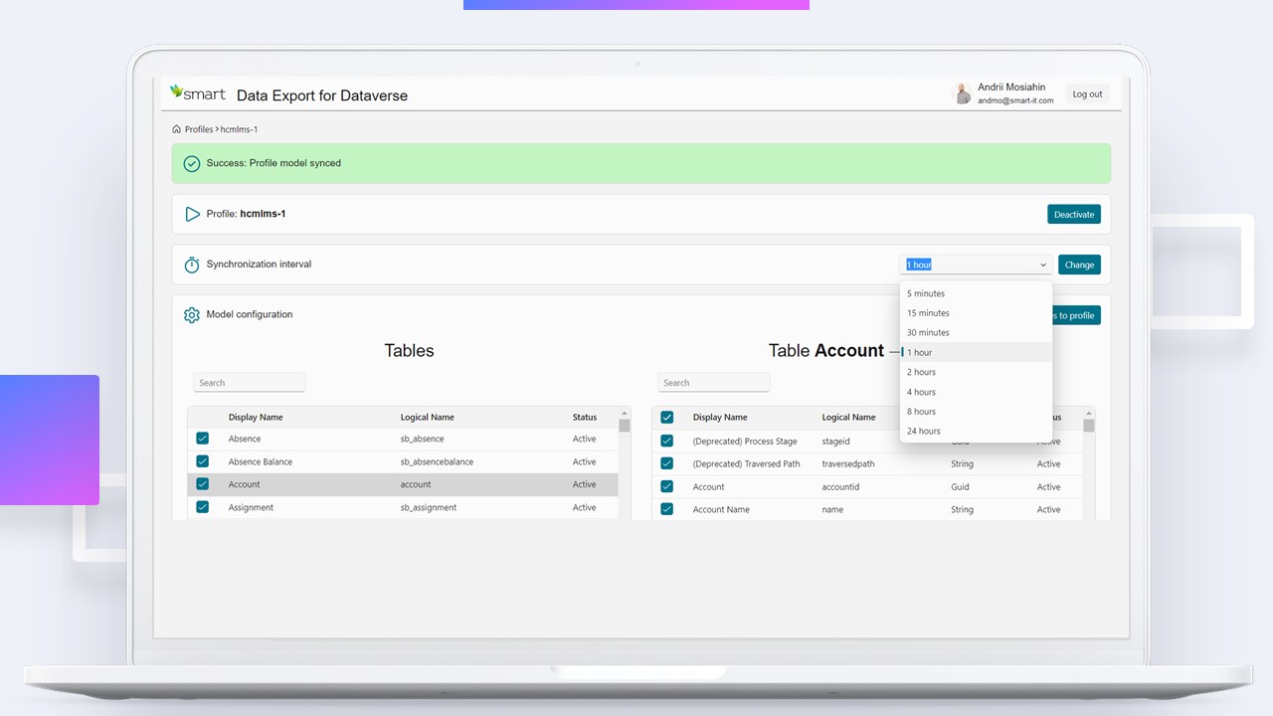Click the Change button for the interval

tap(1079, 265)
